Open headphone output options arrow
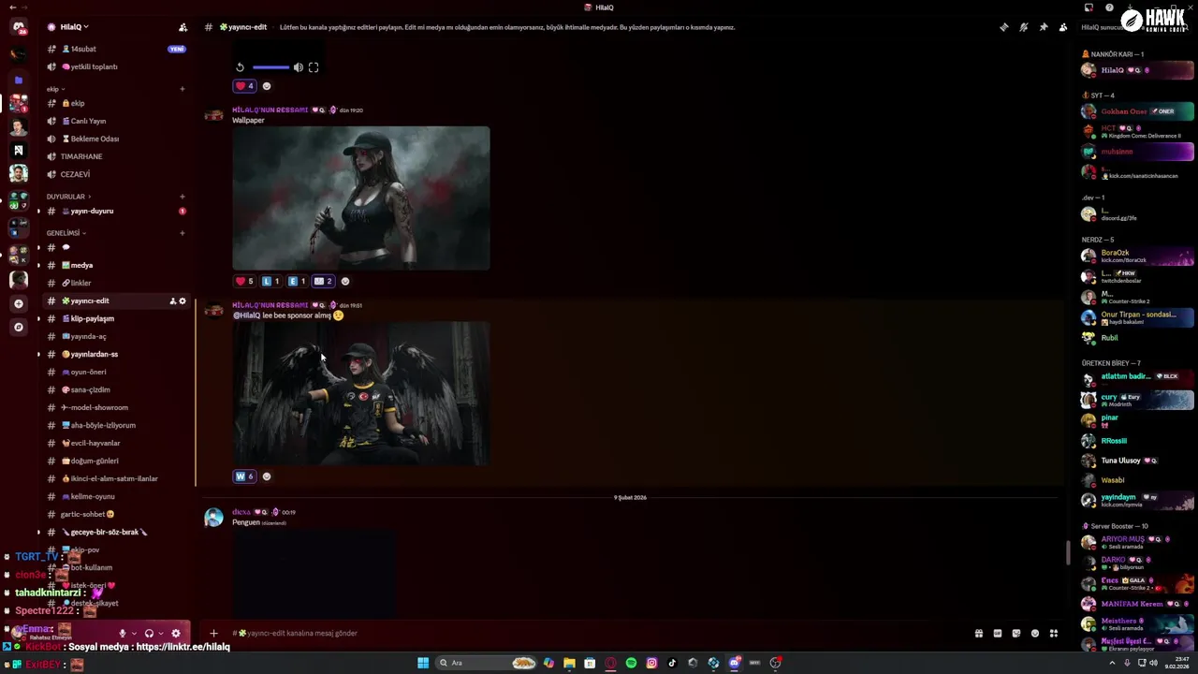1198x674 pixels. click(160, 633)
